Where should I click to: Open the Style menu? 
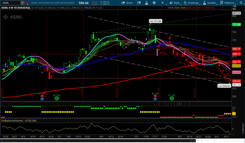pos(175,3)
